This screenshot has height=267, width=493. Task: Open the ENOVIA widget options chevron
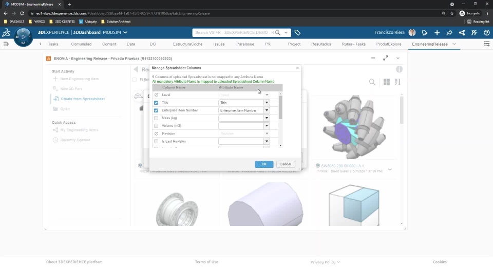(397, 58)
